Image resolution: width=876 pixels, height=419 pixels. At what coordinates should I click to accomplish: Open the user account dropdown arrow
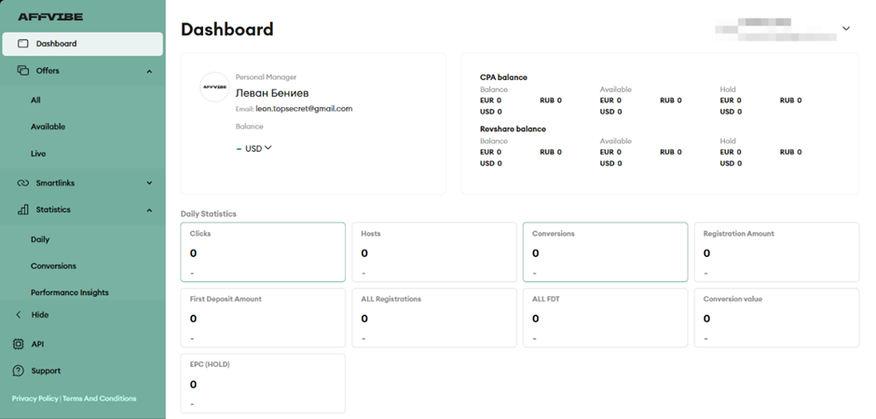(x=846, y=29)
